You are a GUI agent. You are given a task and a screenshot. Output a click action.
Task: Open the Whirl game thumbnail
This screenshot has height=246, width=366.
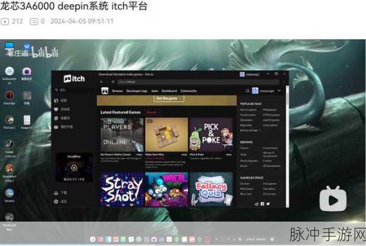(167, 189)
